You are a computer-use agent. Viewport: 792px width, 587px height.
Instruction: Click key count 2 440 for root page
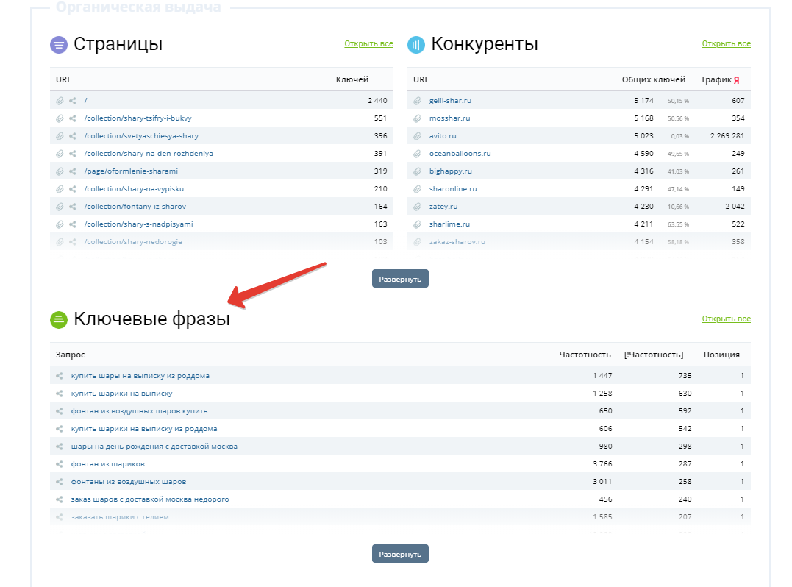(x=377, y=101)
